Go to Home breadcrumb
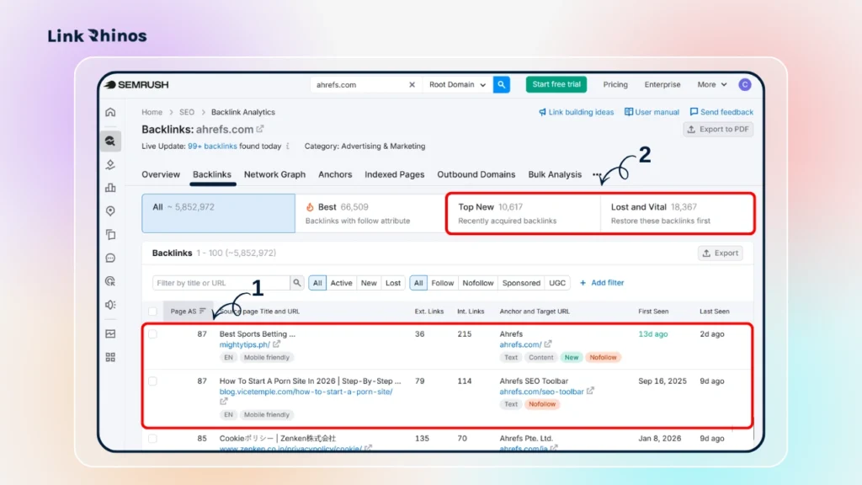Screen dimensions: 862x485 click(x=152, y=112)
